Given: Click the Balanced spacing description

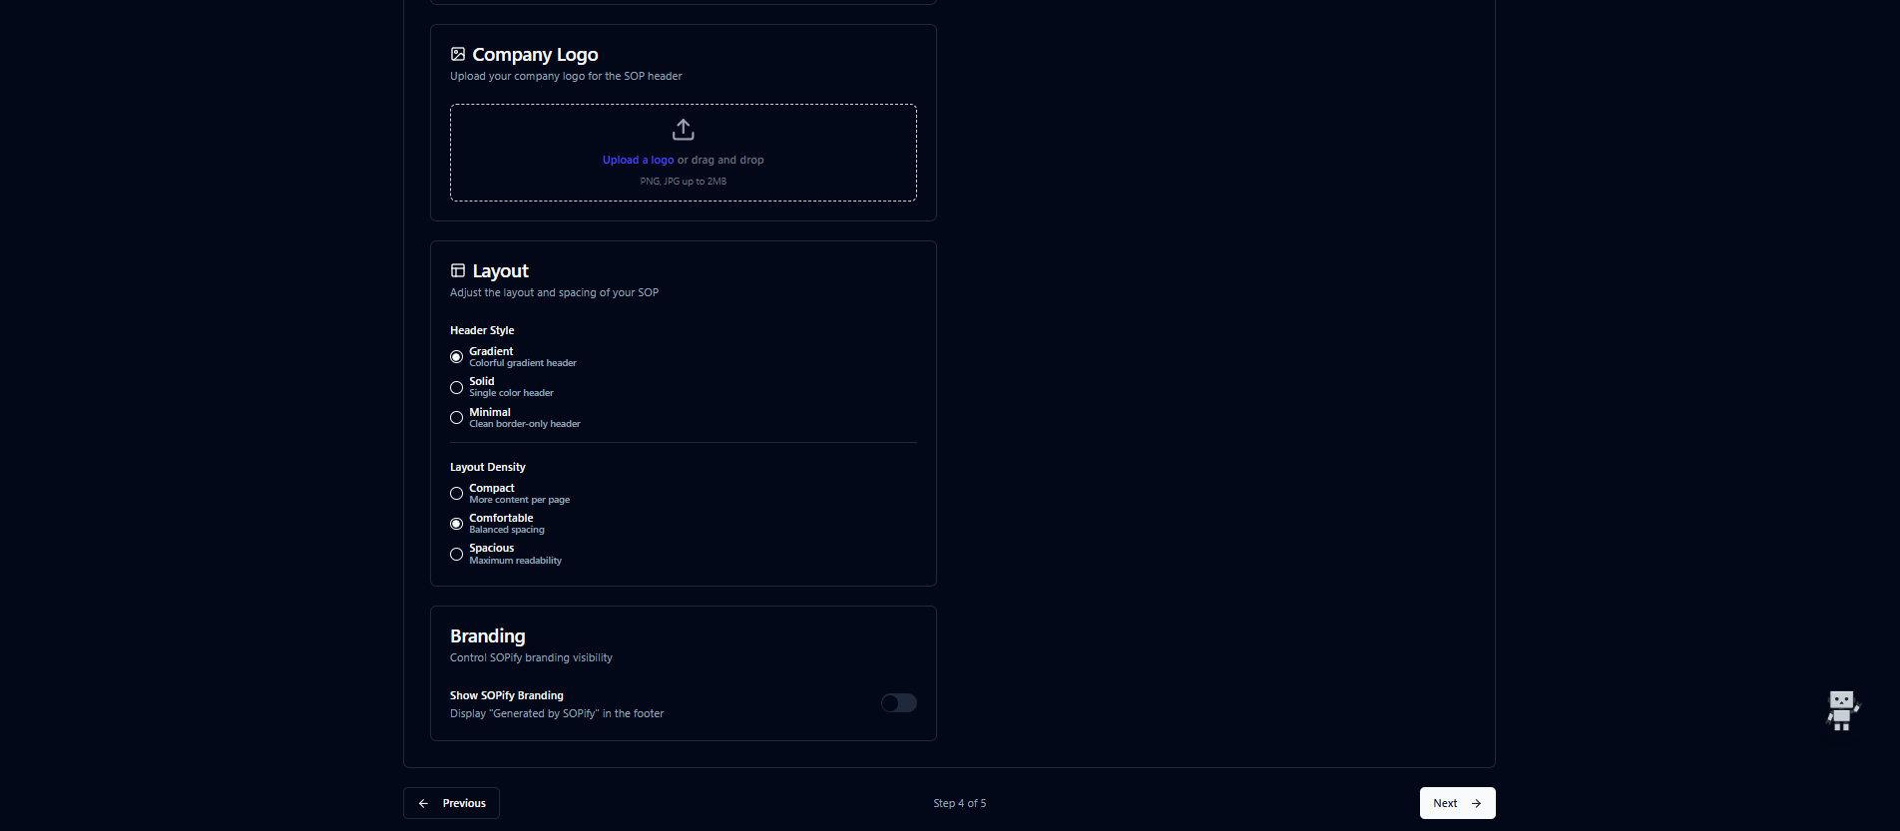Looking at the screenshot, I should [507, 530].
